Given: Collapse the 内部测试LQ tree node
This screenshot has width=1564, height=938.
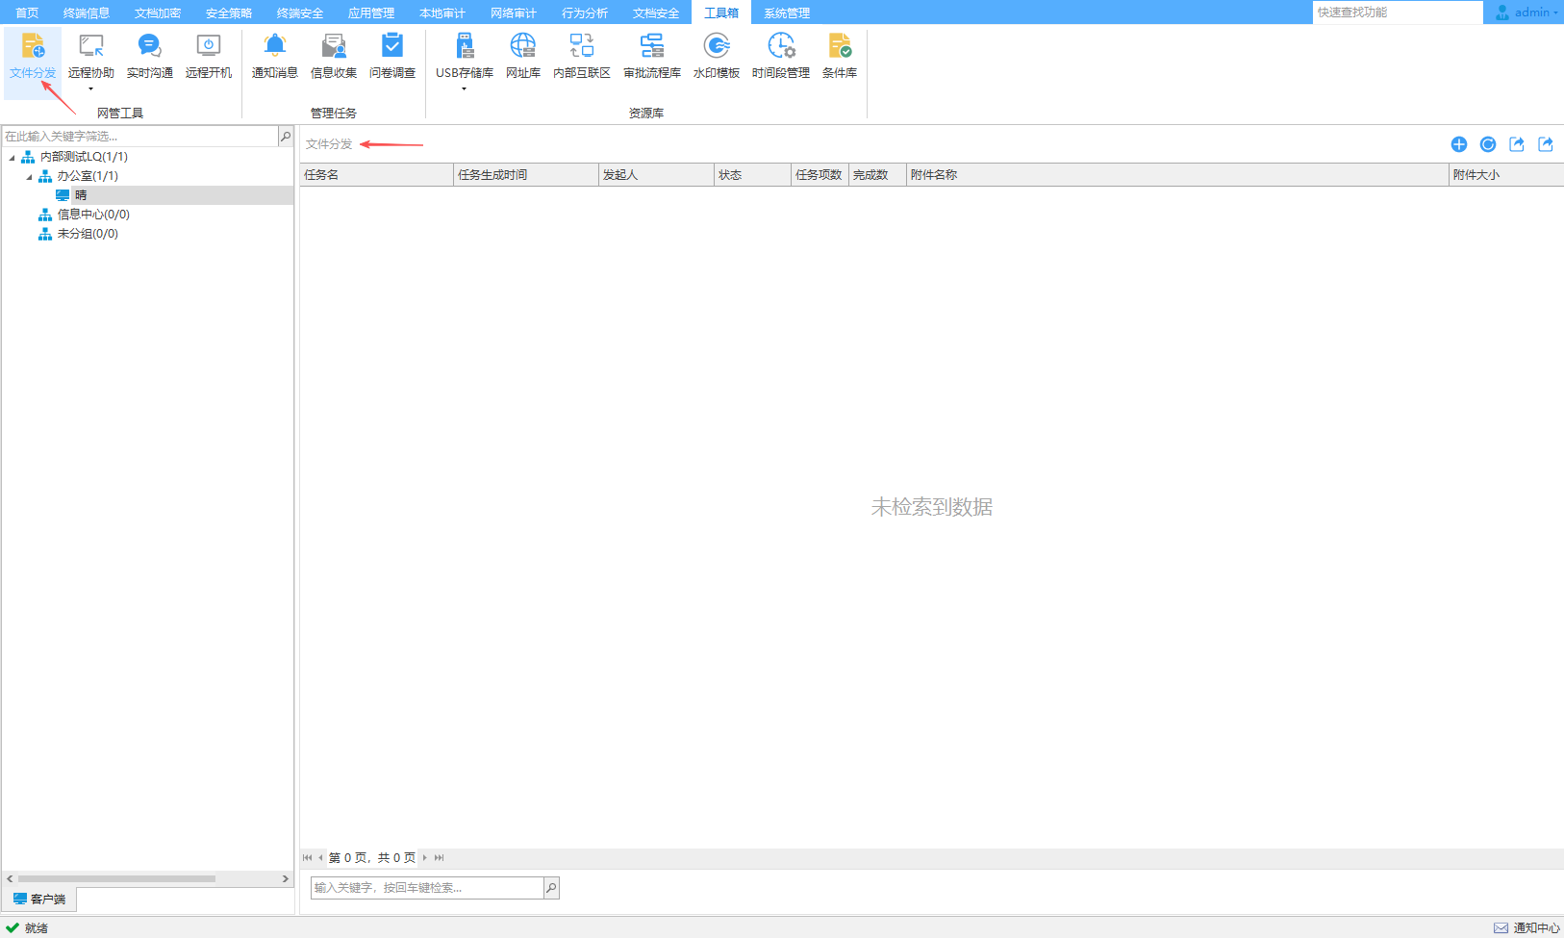Looking at the screenshot, I should click(13, 158).
